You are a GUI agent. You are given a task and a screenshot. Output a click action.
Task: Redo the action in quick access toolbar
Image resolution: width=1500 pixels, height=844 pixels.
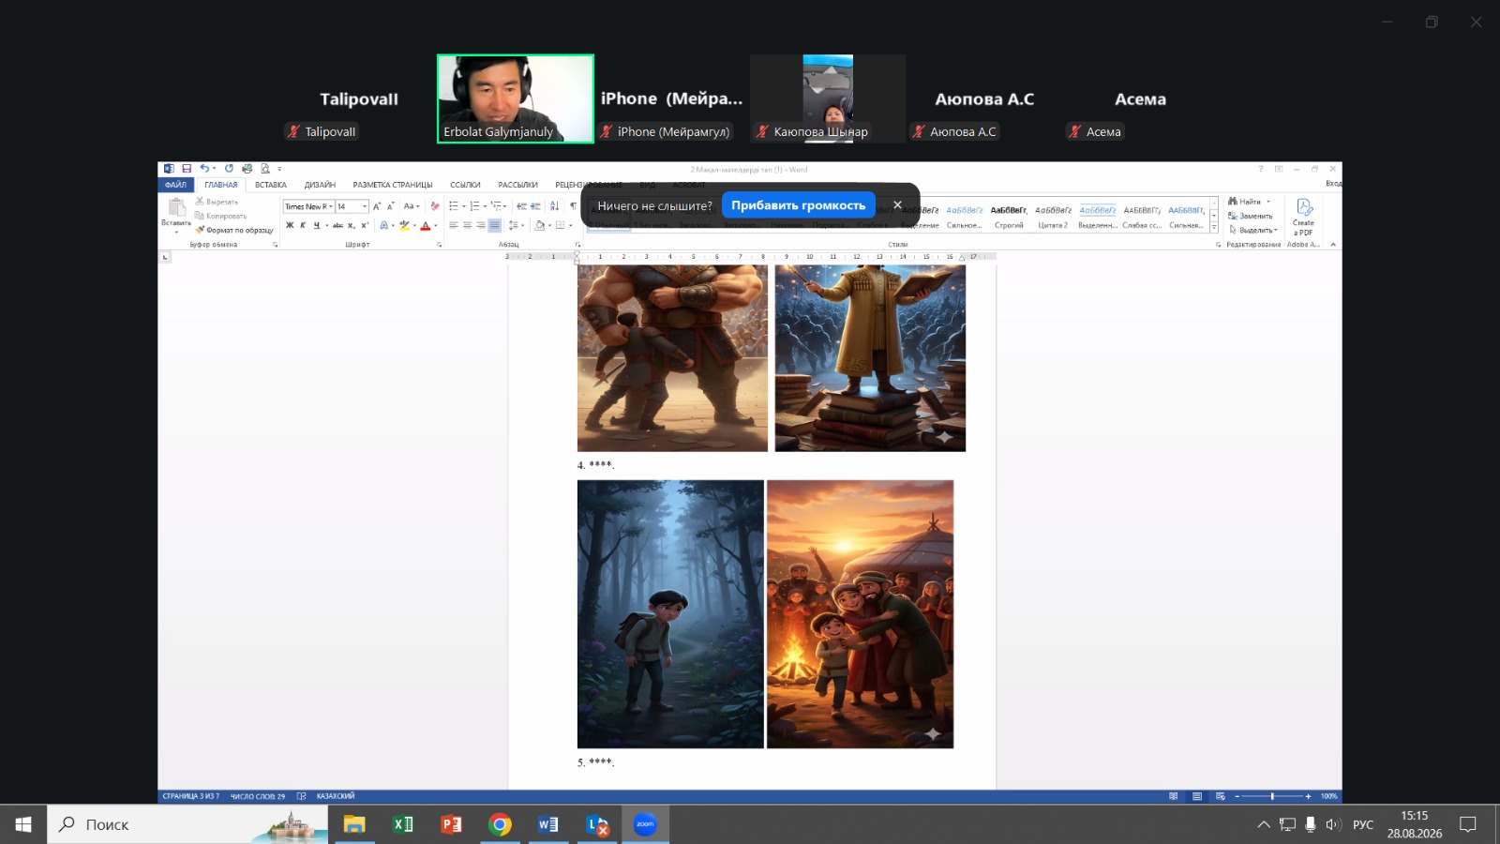(x=229, y=169)
